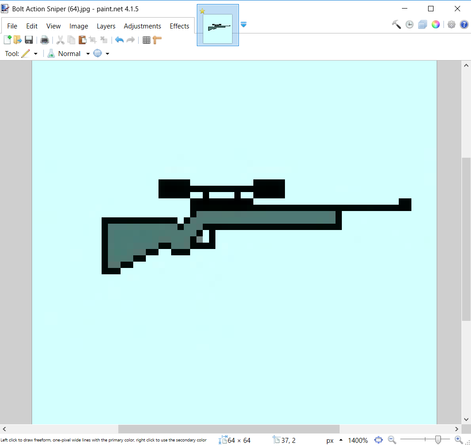Open the Effects menu

(179, 26)
